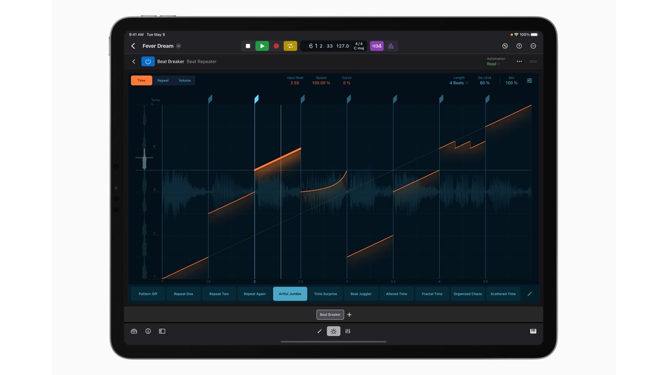The image size is (667, 375).
Task: Apply the Organized Chaos preset
Action: pos(467,293)
